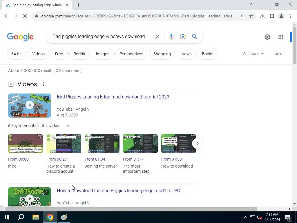
Task: Open the Paint app in the taskbar
Action: click(64, 217)
